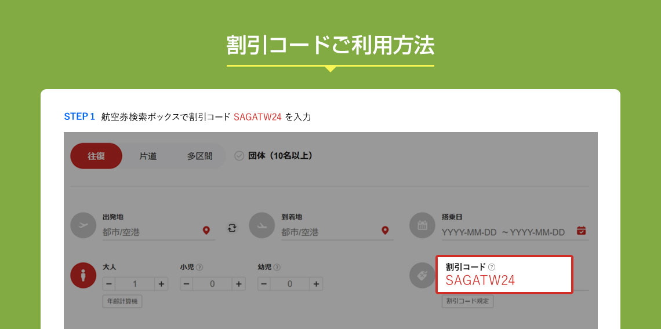Viewport: 661px width, 329px height.
Task: Click the 小児 count value 0
Action: [x=212, y=284]
